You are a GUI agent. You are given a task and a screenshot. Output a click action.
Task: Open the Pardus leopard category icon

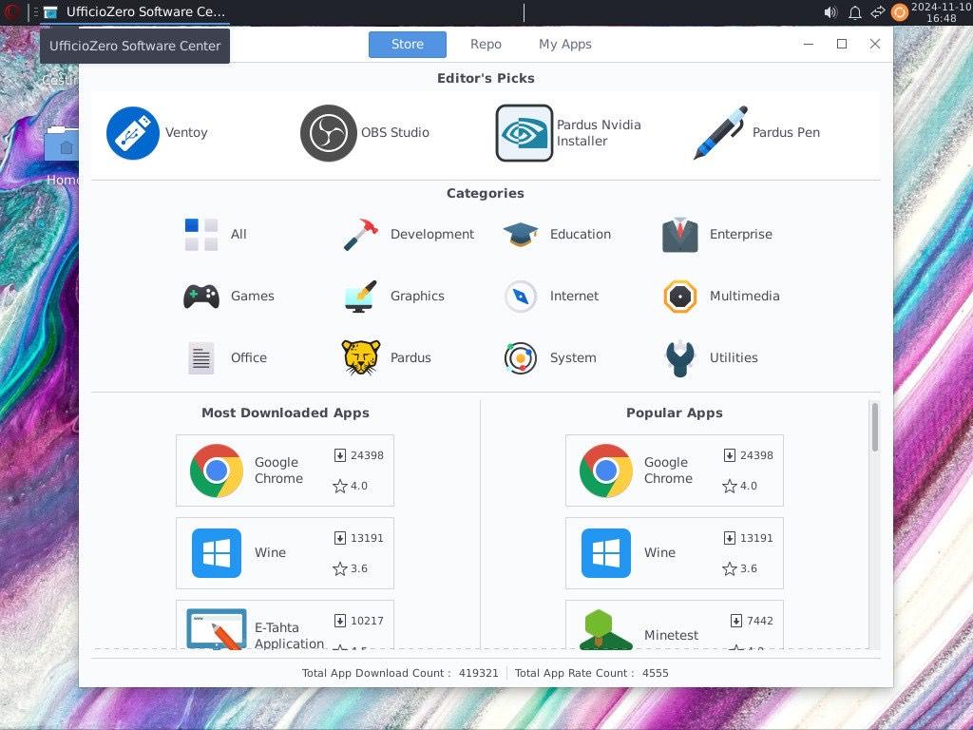coord(361,358)
